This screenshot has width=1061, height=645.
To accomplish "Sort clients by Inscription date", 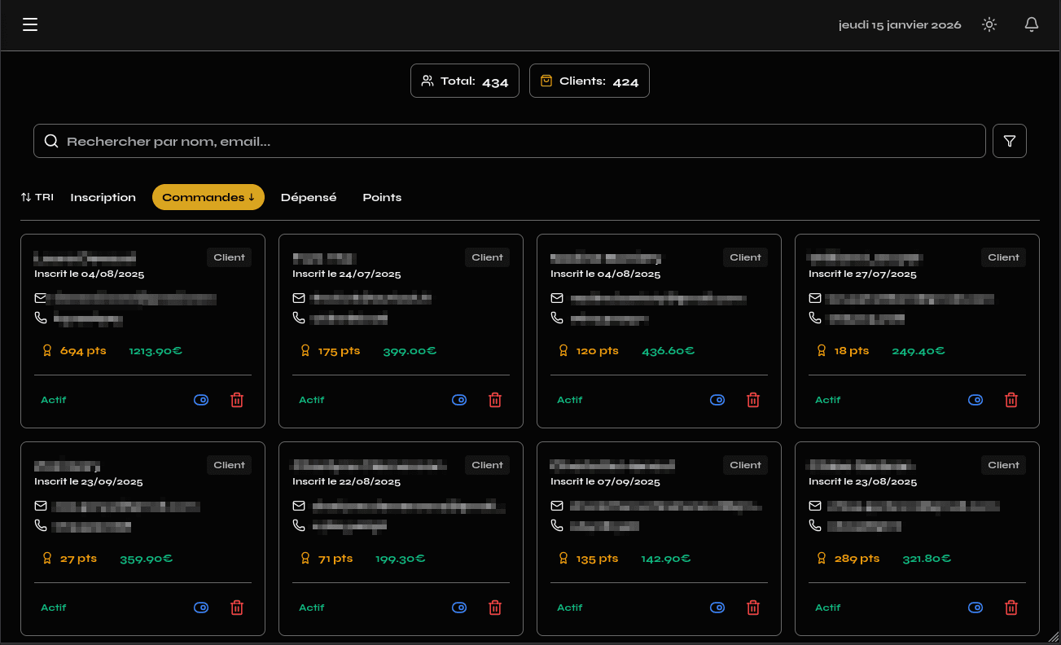I will 103,197.
